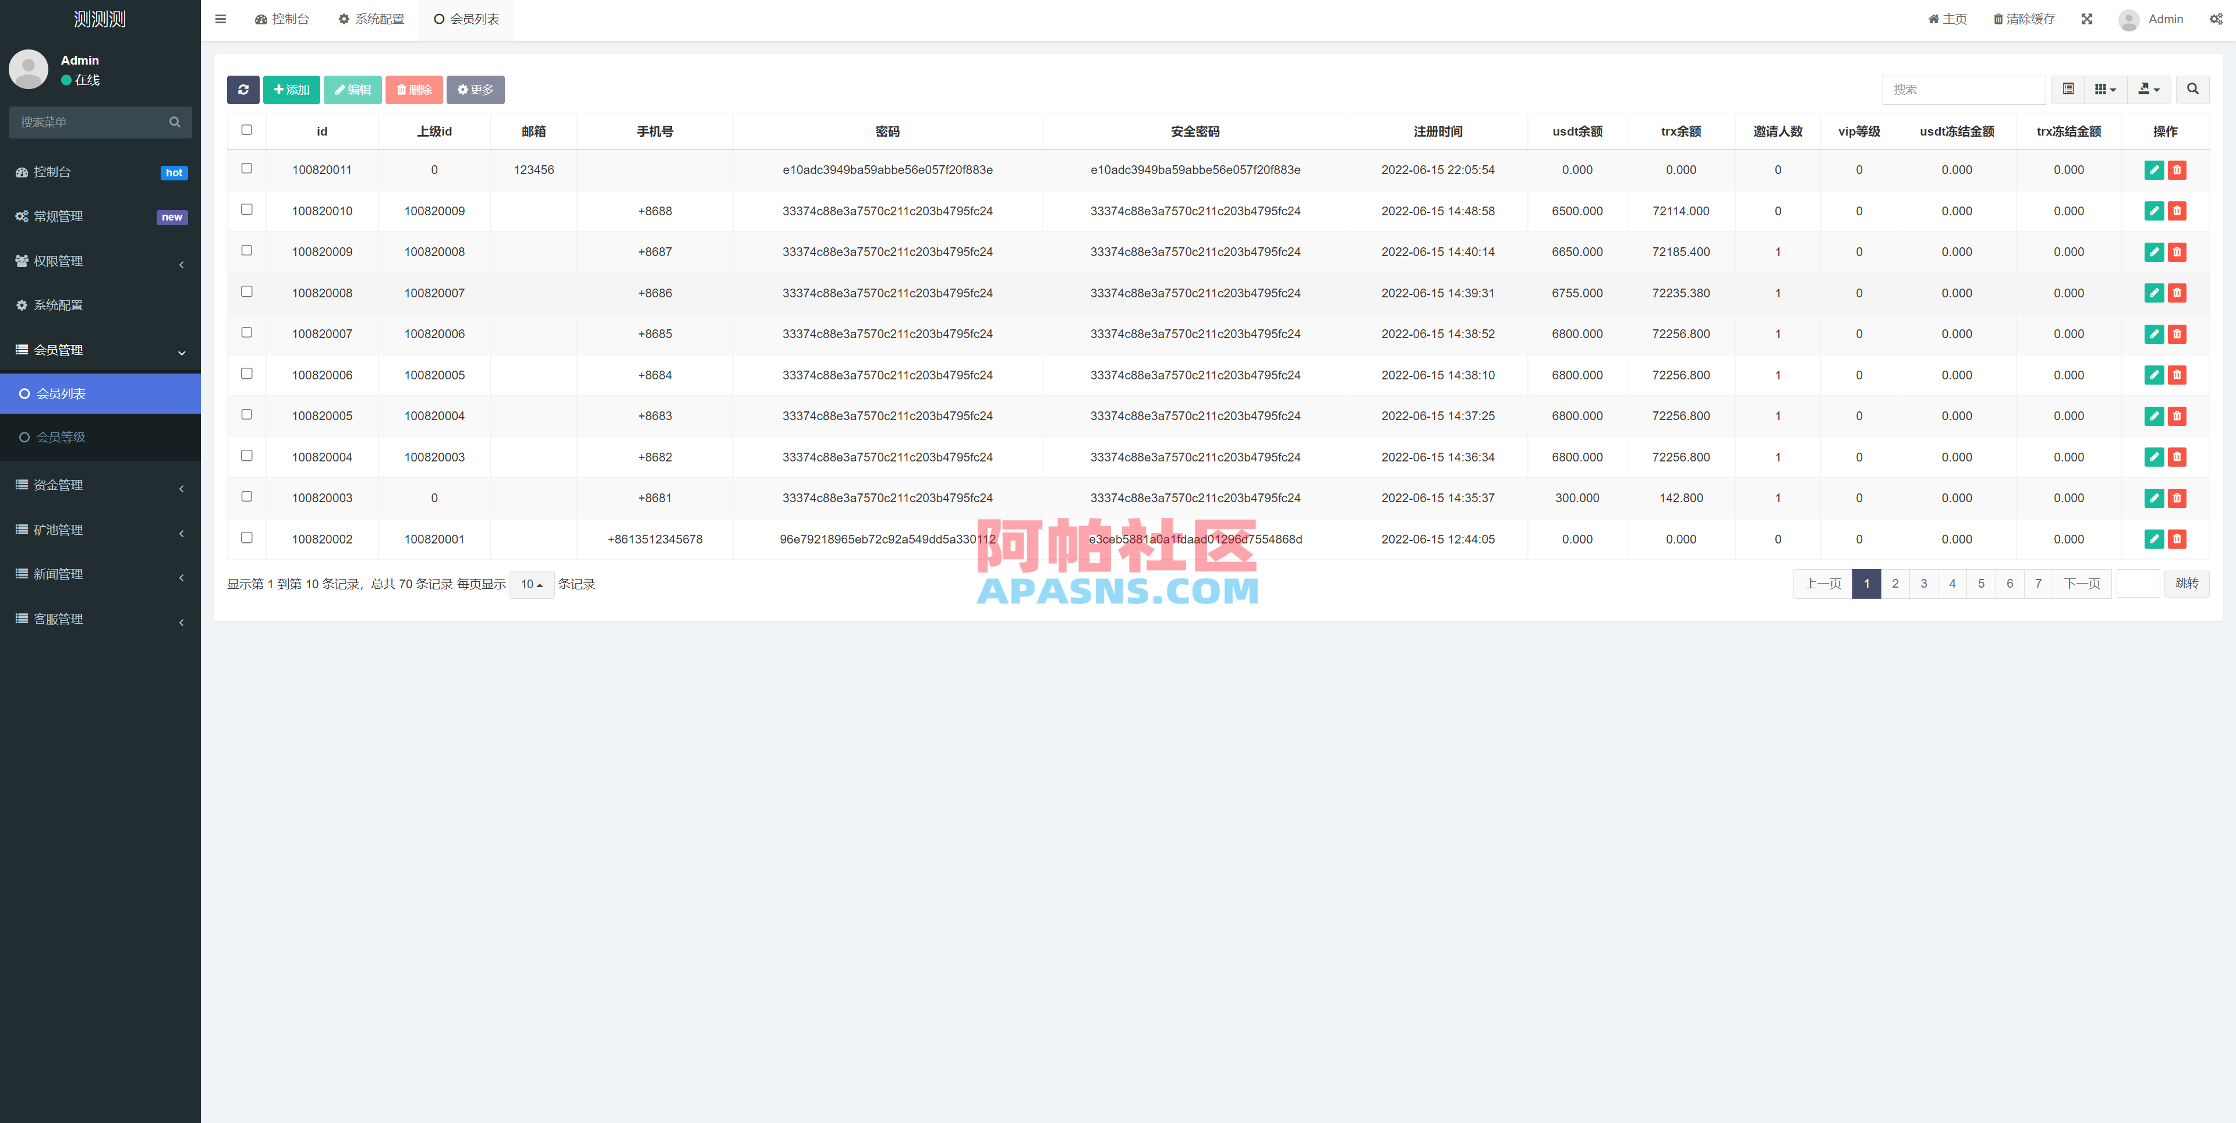Switch to the 系统配置 tab
Image resolution: width=2236 pixels, height=1123 pixels.
[372, 18]
